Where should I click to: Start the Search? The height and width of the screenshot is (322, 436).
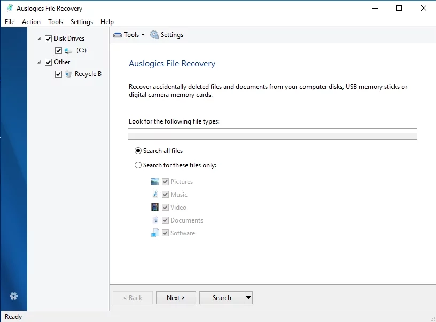click(x=221, y=297)
